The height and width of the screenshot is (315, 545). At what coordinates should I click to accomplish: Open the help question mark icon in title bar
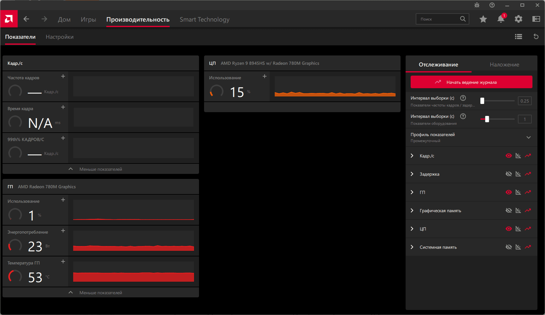[x=492, y=5]
